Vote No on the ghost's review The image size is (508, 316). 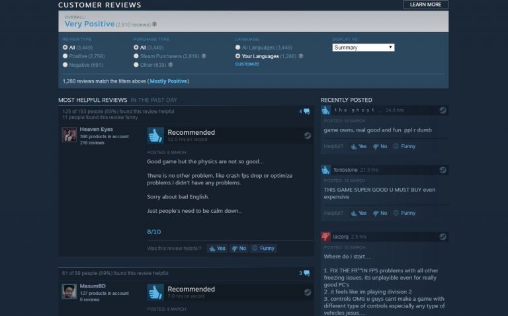[x=380, y=146]
